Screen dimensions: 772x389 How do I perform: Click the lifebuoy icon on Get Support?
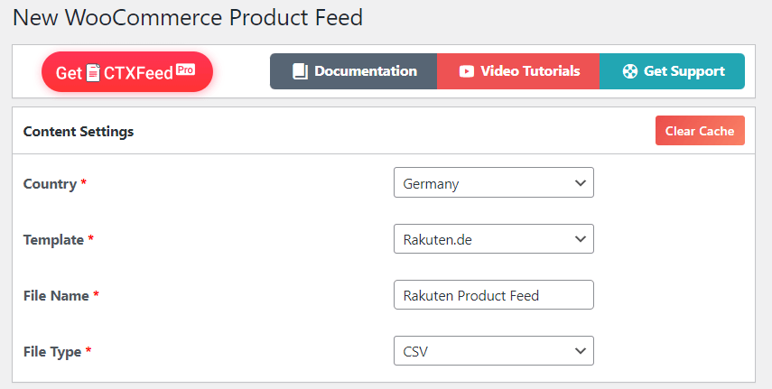(629, 71)
